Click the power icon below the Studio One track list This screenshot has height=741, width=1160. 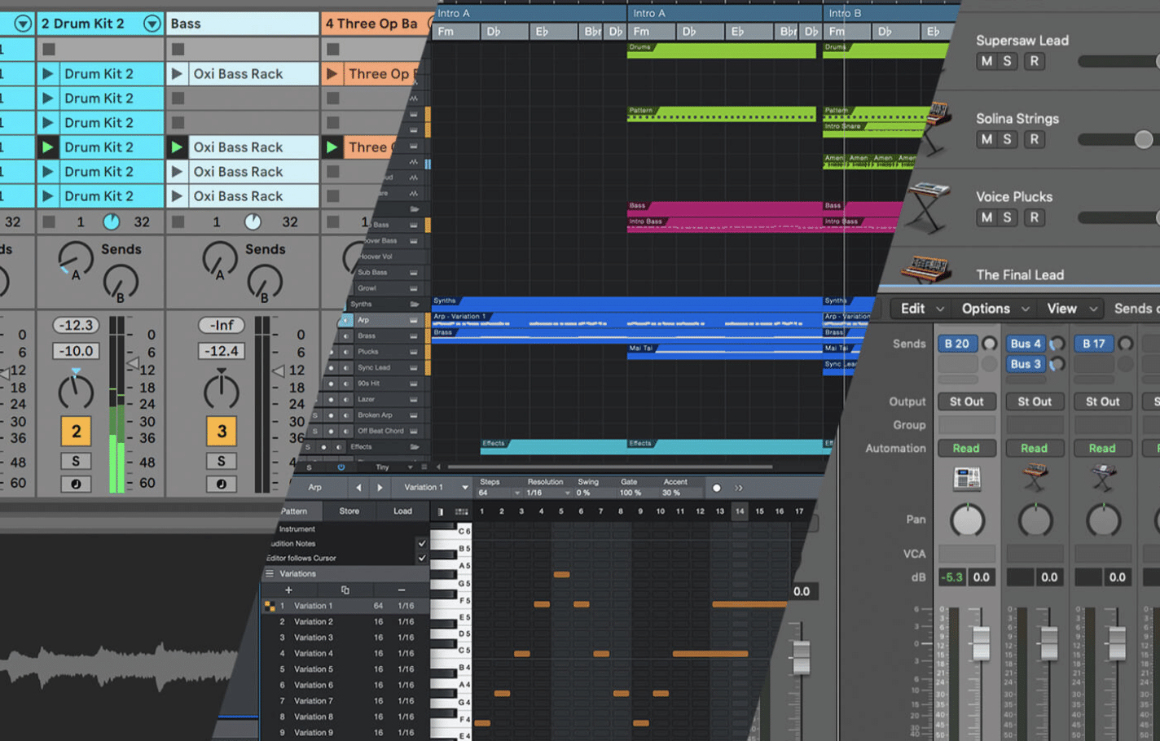point(341,467)
